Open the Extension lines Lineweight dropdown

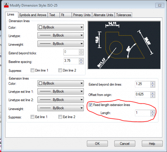click(60, 108)
